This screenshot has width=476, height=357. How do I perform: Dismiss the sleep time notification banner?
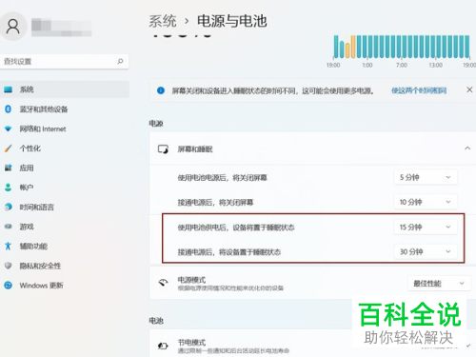(x=469, y=89)
